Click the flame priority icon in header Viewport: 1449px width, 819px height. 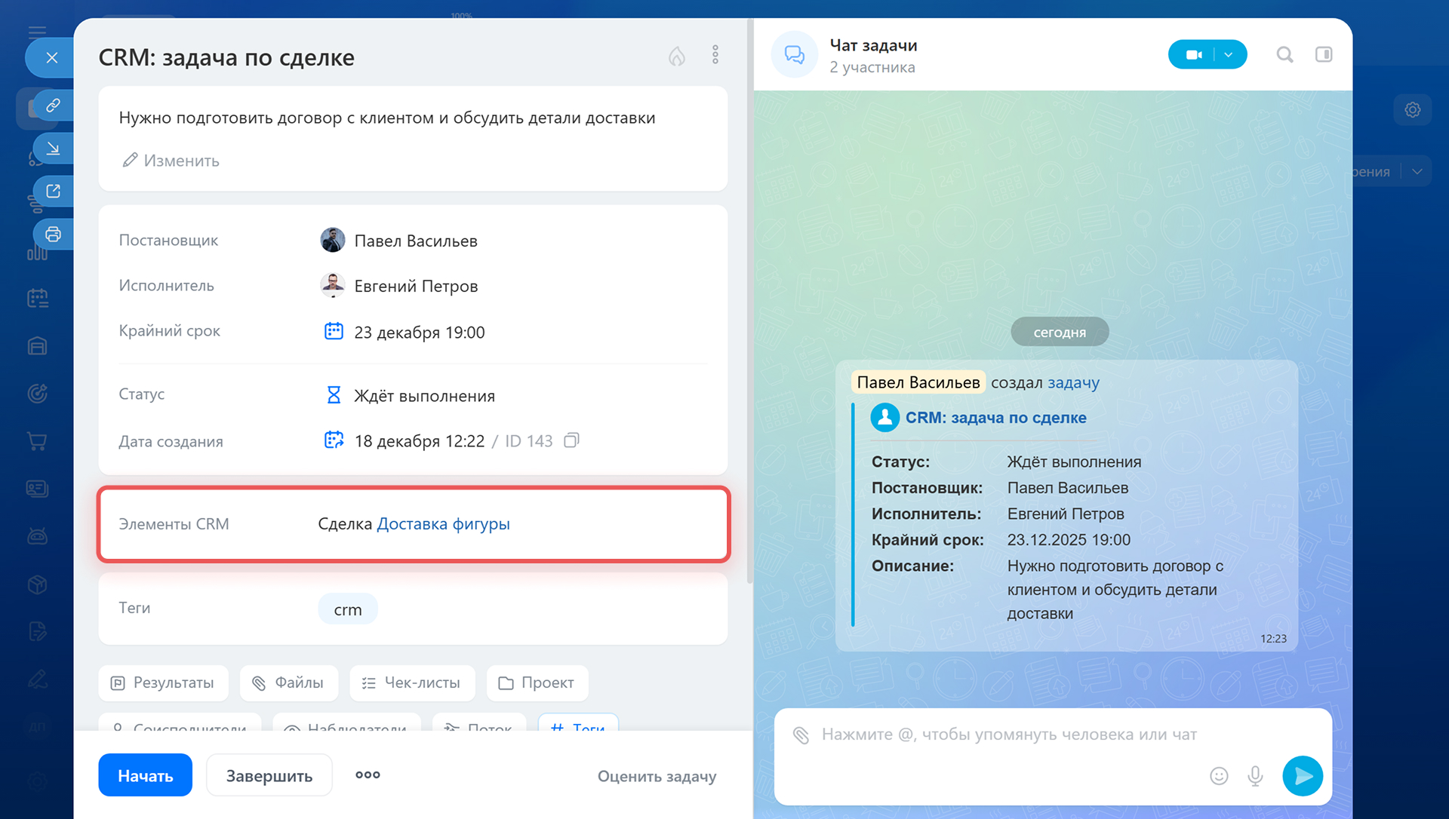coord(676,56)
